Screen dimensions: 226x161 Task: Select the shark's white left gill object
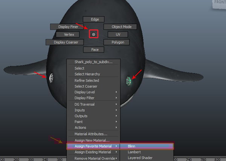[x=51, y=78]
